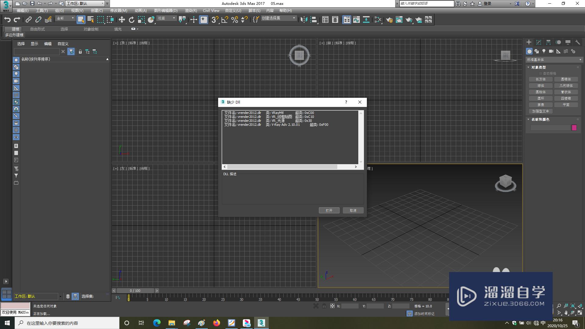Choose the Select and Rotate tool
This screenshot has width=585, height=329.
tap(131, 20)
